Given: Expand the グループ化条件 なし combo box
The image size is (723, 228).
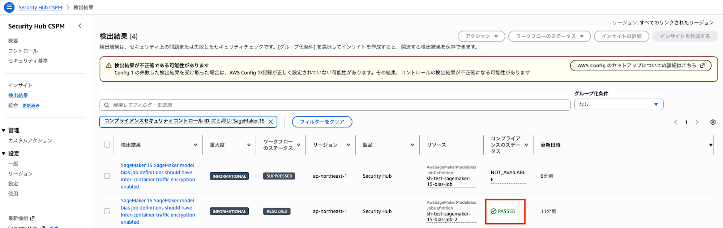Looking at the screenshot, I should [619, 104].
